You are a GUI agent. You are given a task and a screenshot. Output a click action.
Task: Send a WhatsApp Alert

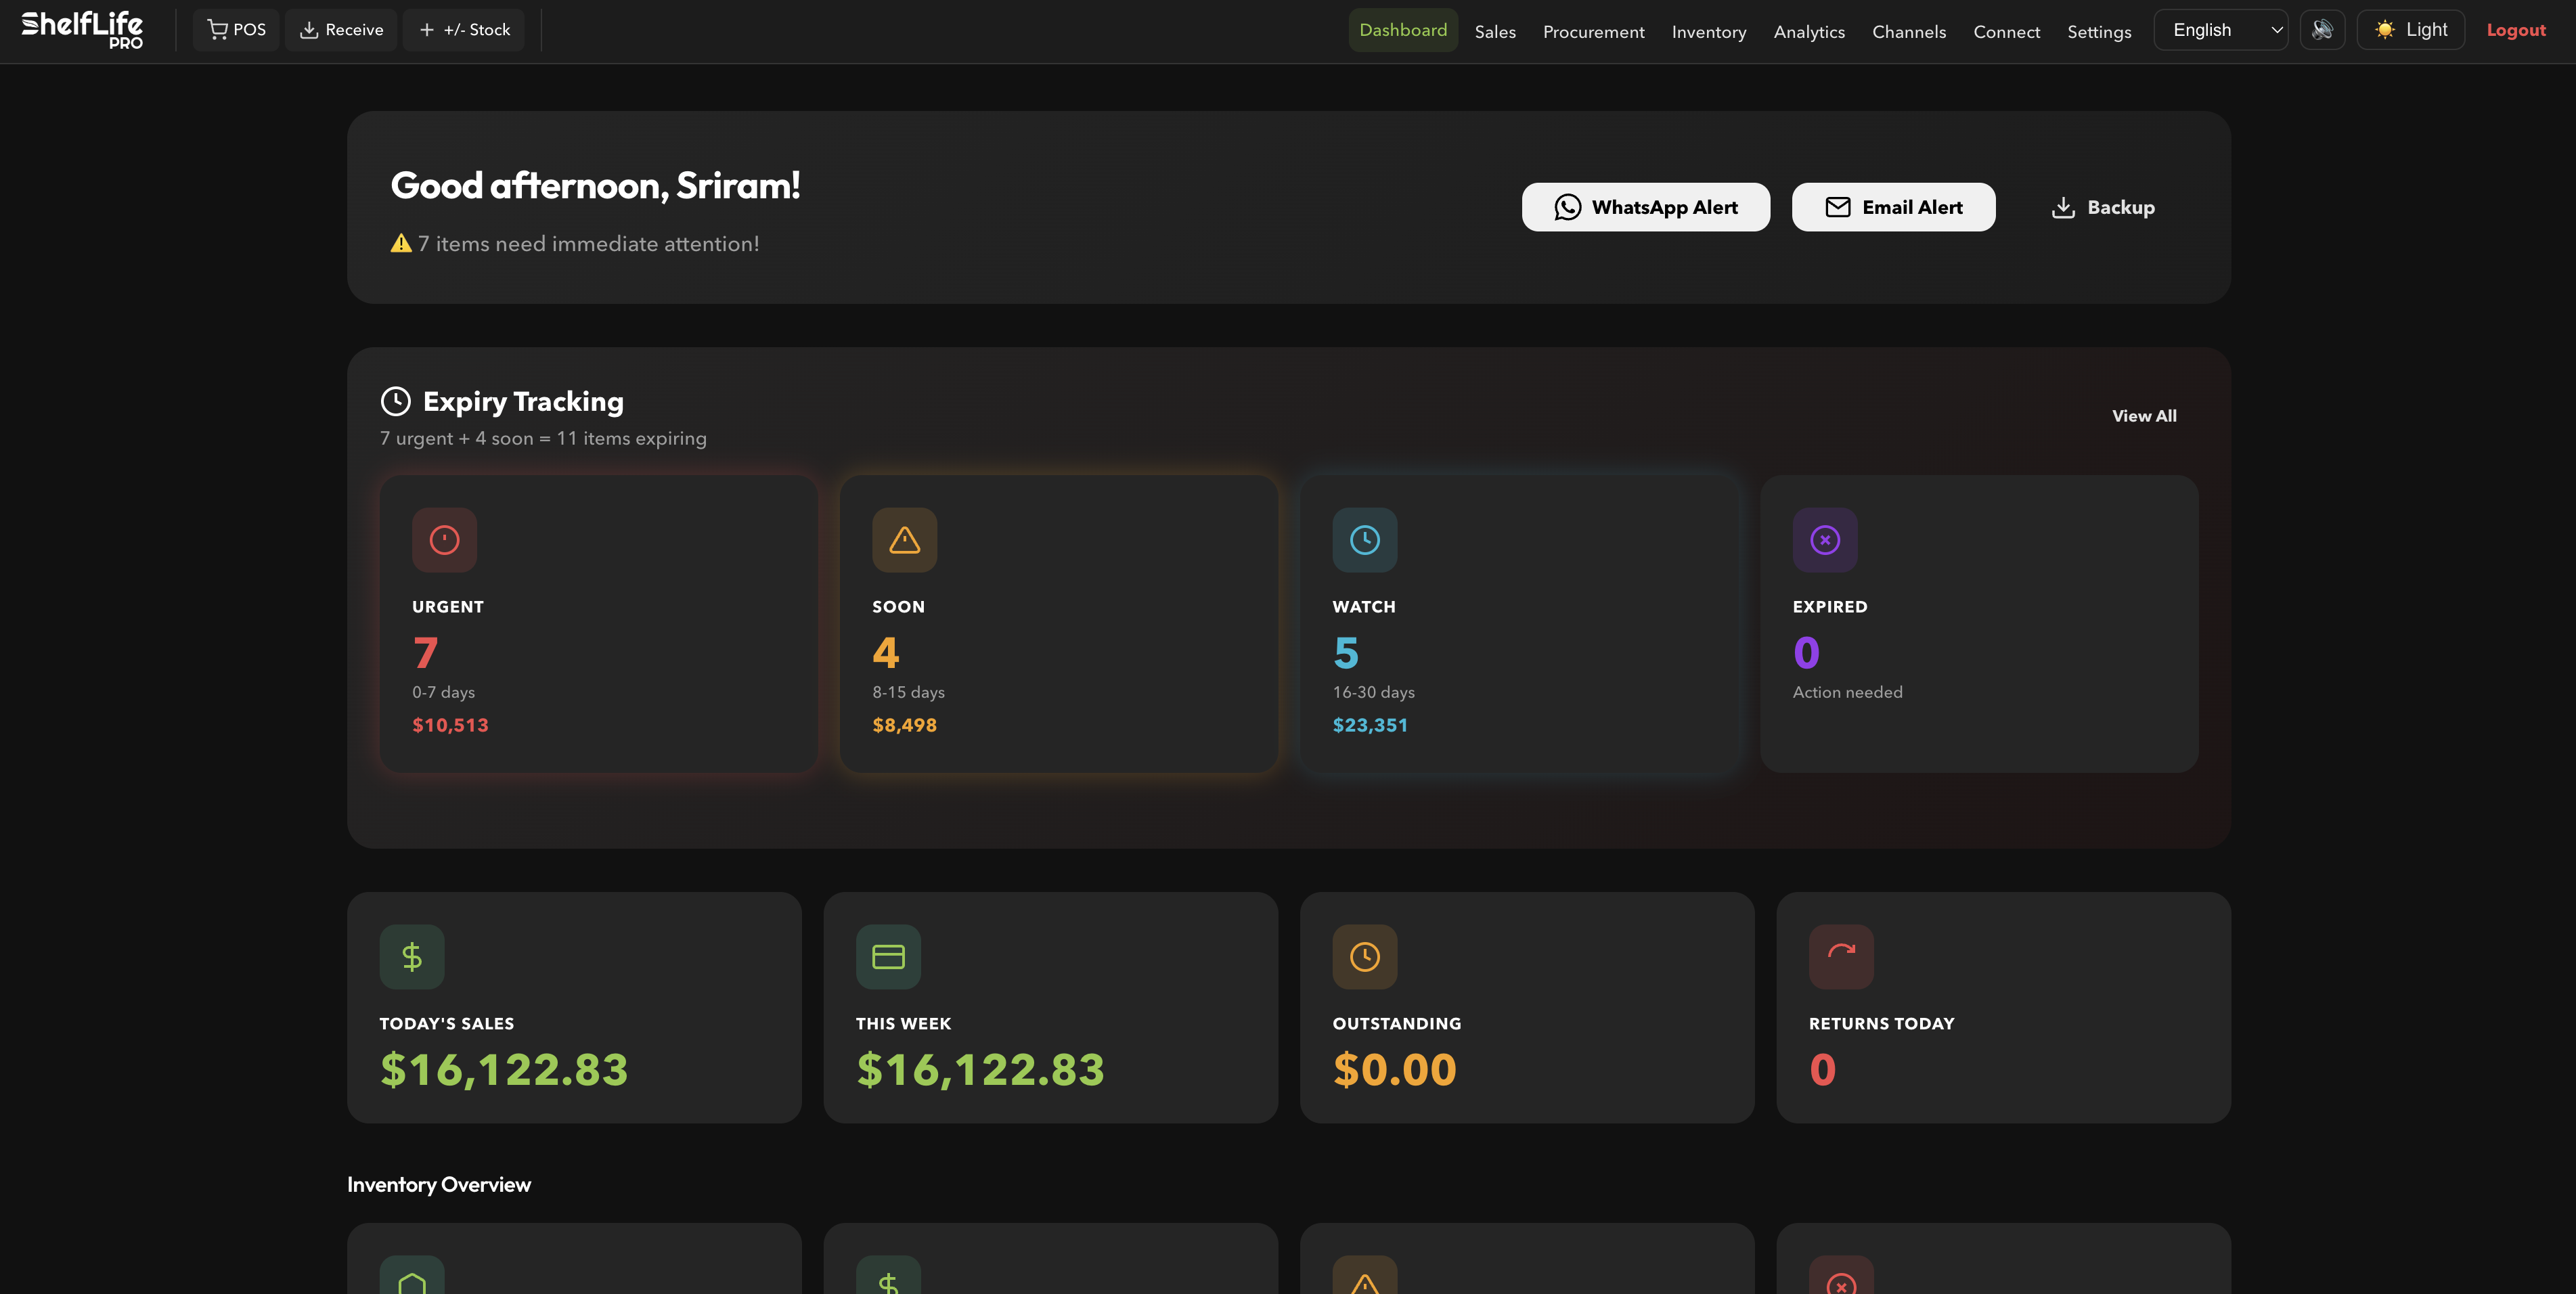click(x=1645, y=207)
